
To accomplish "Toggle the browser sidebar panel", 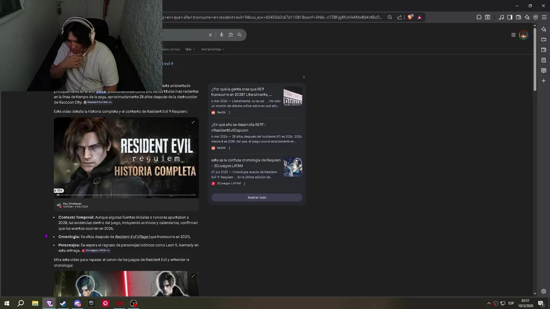I will [510, 17].
